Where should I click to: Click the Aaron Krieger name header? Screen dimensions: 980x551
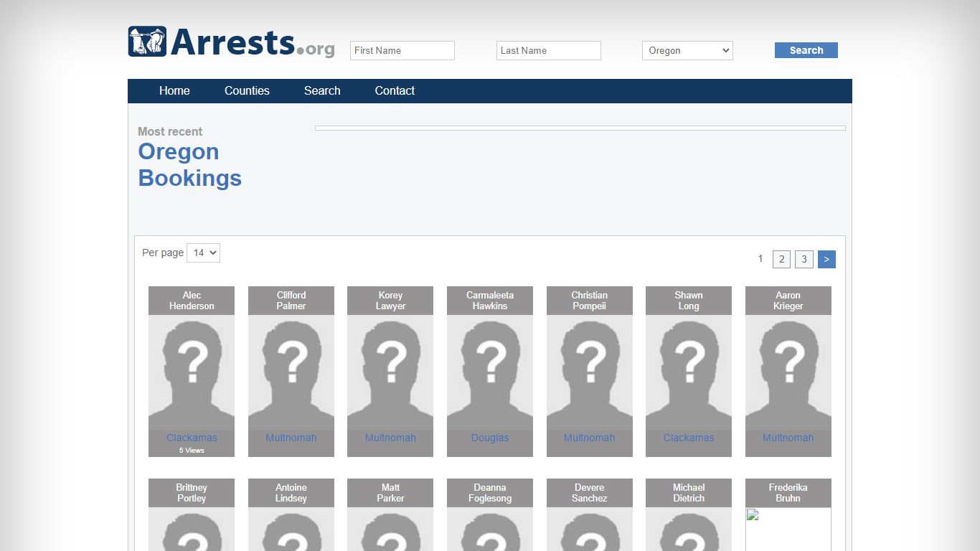tap(788, 301)
